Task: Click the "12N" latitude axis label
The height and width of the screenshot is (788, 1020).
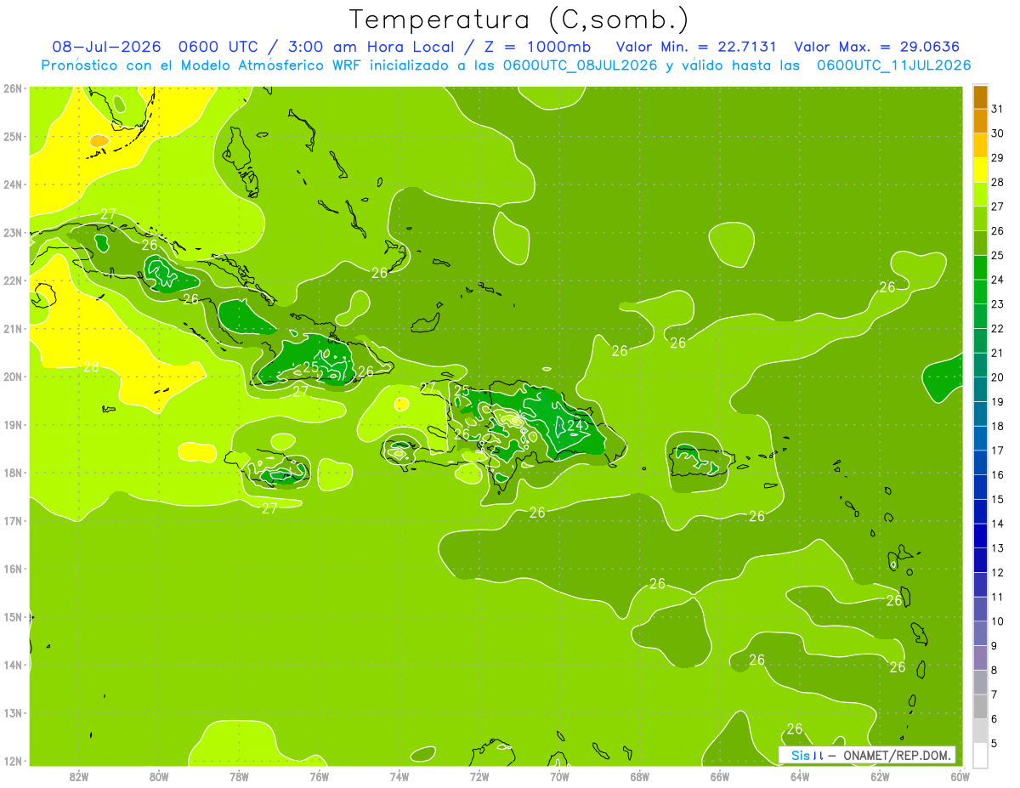Action: click(13, 761)
